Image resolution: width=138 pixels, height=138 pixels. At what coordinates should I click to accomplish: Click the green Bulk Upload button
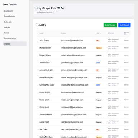(110, 25)
